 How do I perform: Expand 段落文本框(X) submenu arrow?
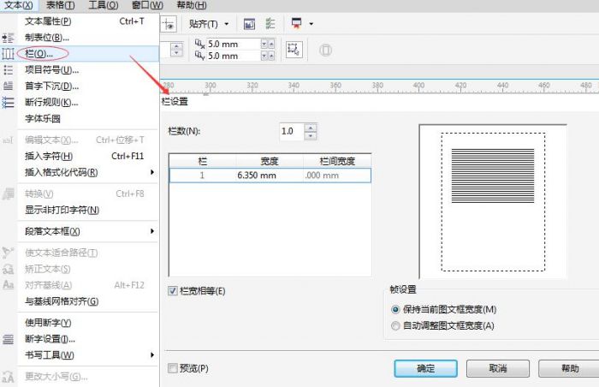pyautogui.click(x=152, y=231)
